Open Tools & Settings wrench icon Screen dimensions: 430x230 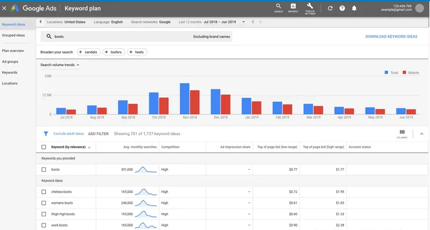coord(310,8)
